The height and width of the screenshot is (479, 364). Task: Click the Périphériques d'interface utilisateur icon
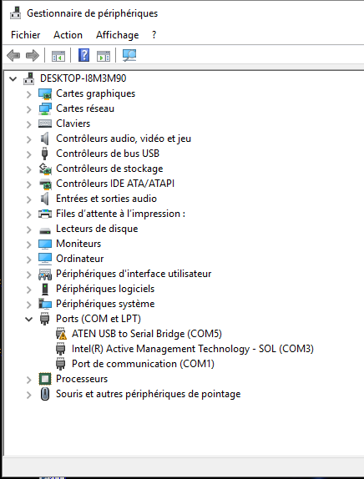45,274
